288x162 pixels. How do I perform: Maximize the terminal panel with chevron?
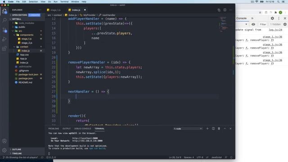[225, 129]
